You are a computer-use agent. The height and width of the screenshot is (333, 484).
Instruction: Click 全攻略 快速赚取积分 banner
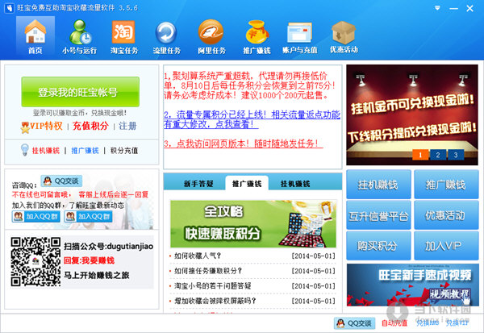click(x=253, y=224)
